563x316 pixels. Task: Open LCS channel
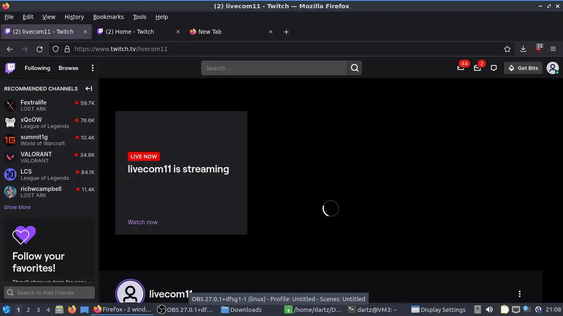pos(49,174)
